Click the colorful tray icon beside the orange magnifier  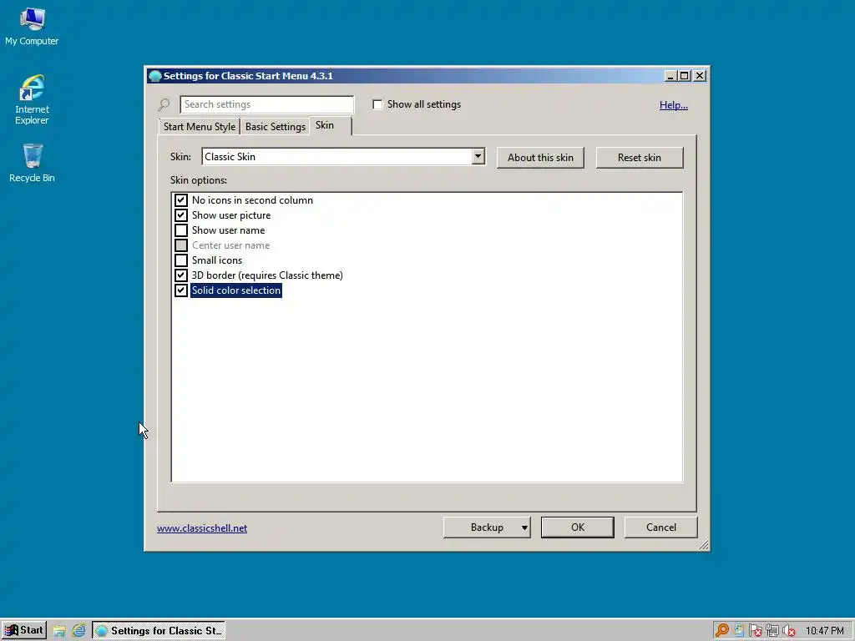pyautogui.click(x=739, y=631)
